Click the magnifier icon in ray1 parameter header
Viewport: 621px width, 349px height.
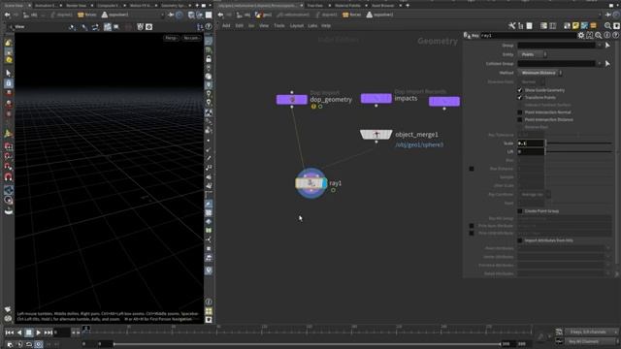(599, 35)
